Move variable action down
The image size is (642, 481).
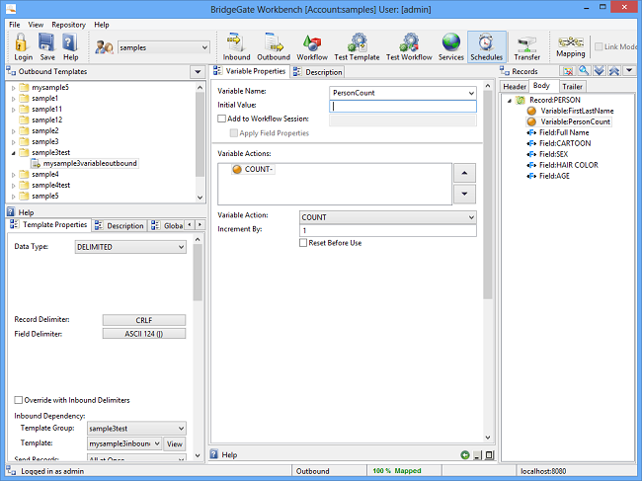pos(464,194)
